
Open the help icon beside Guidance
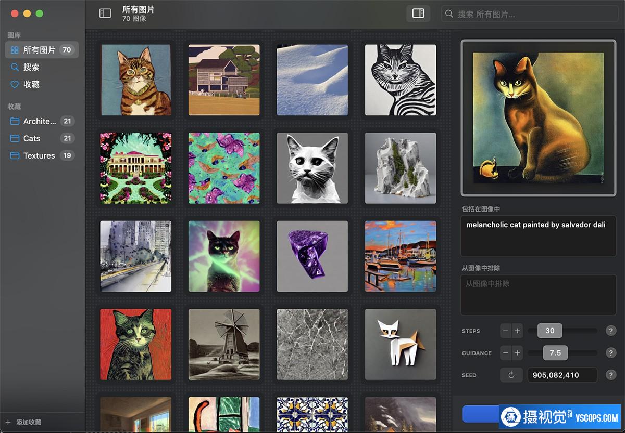611,353
